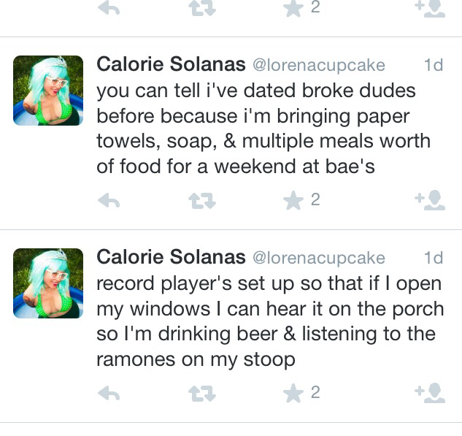Retweet the paper towels tweet
462x436 pixels.
[202, 201]
